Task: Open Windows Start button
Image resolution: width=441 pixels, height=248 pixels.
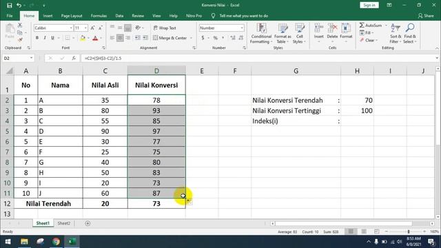Action: coord(8,242)
